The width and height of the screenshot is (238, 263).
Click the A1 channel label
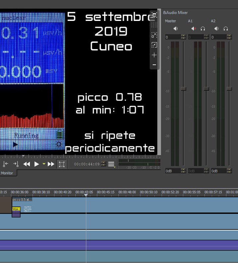(x=190, y=21)
